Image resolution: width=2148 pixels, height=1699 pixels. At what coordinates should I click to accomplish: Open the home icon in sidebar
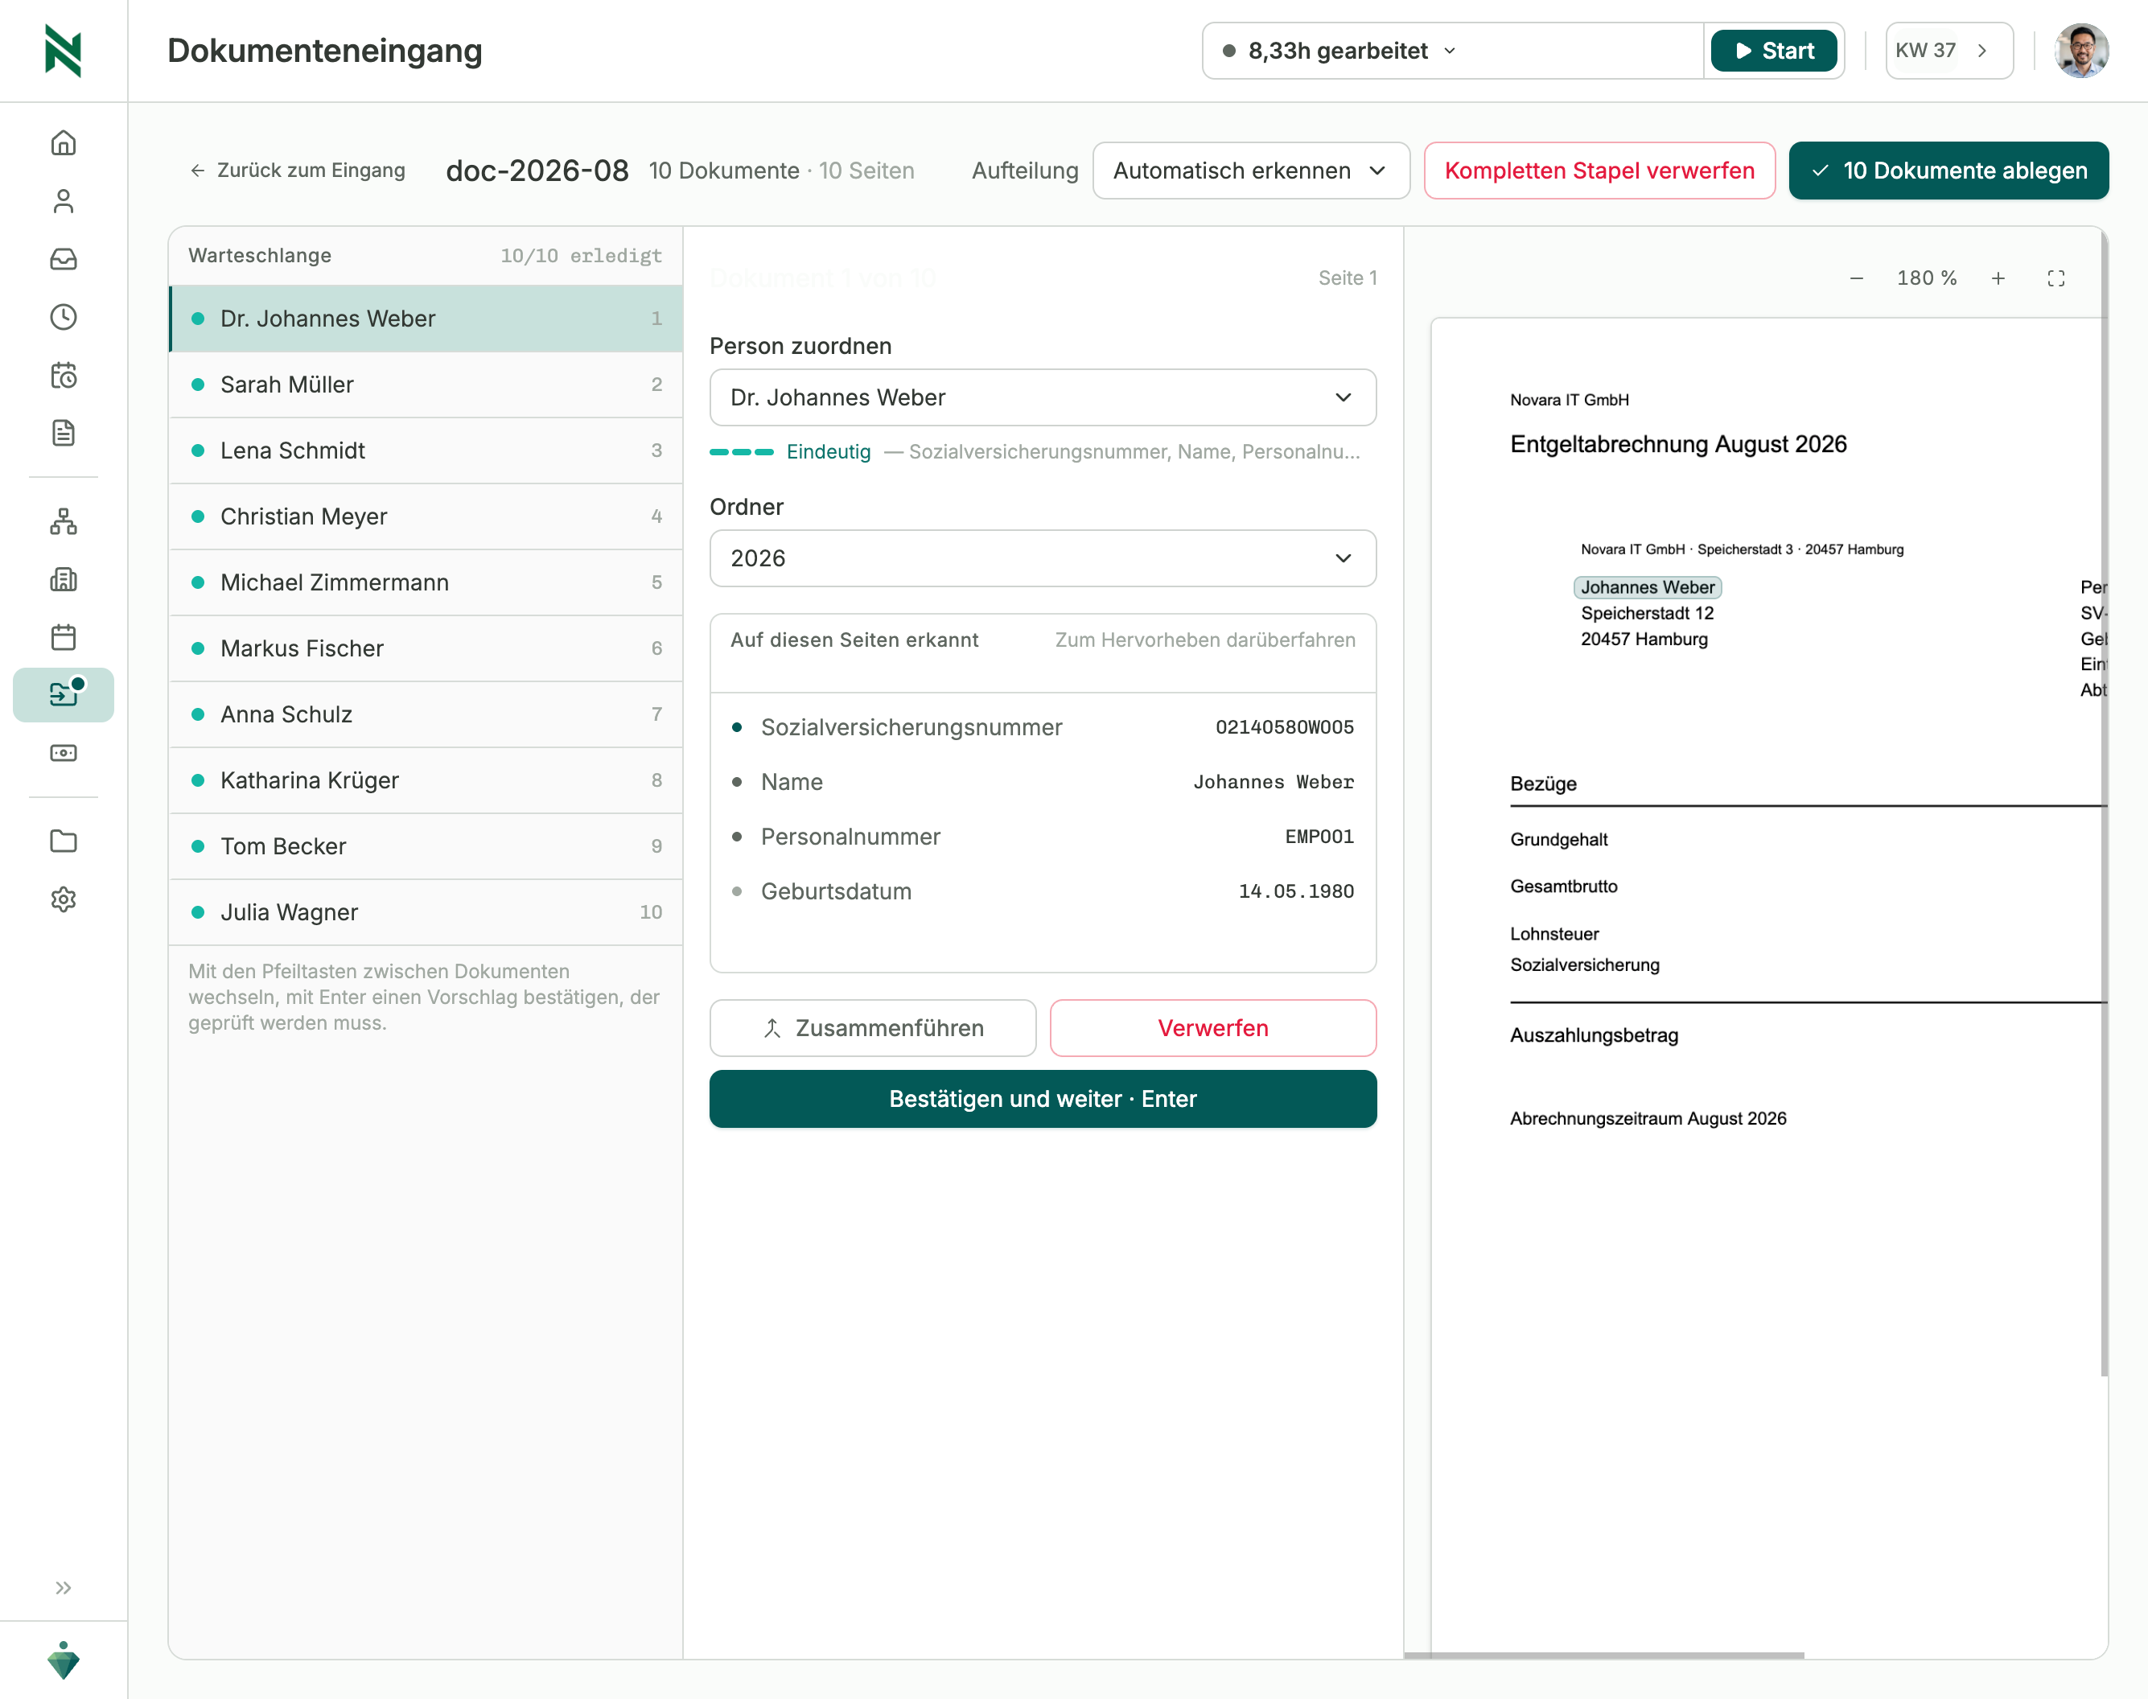(64, 143)
